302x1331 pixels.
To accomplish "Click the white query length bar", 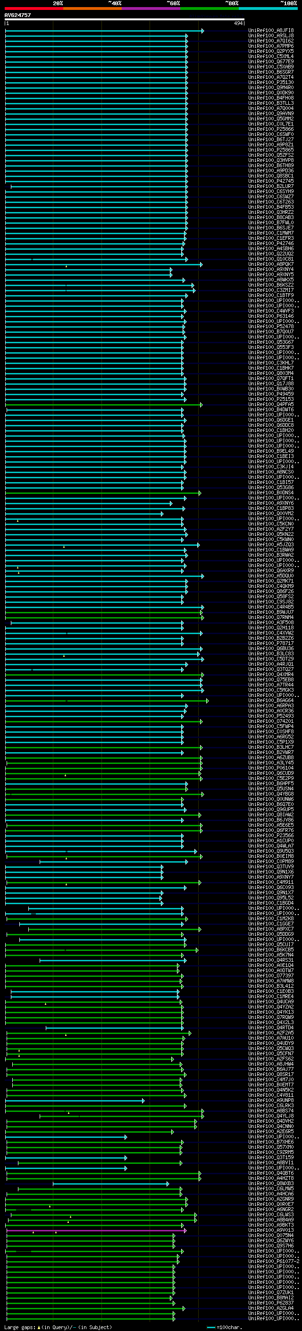I will [x=125, y=20].
